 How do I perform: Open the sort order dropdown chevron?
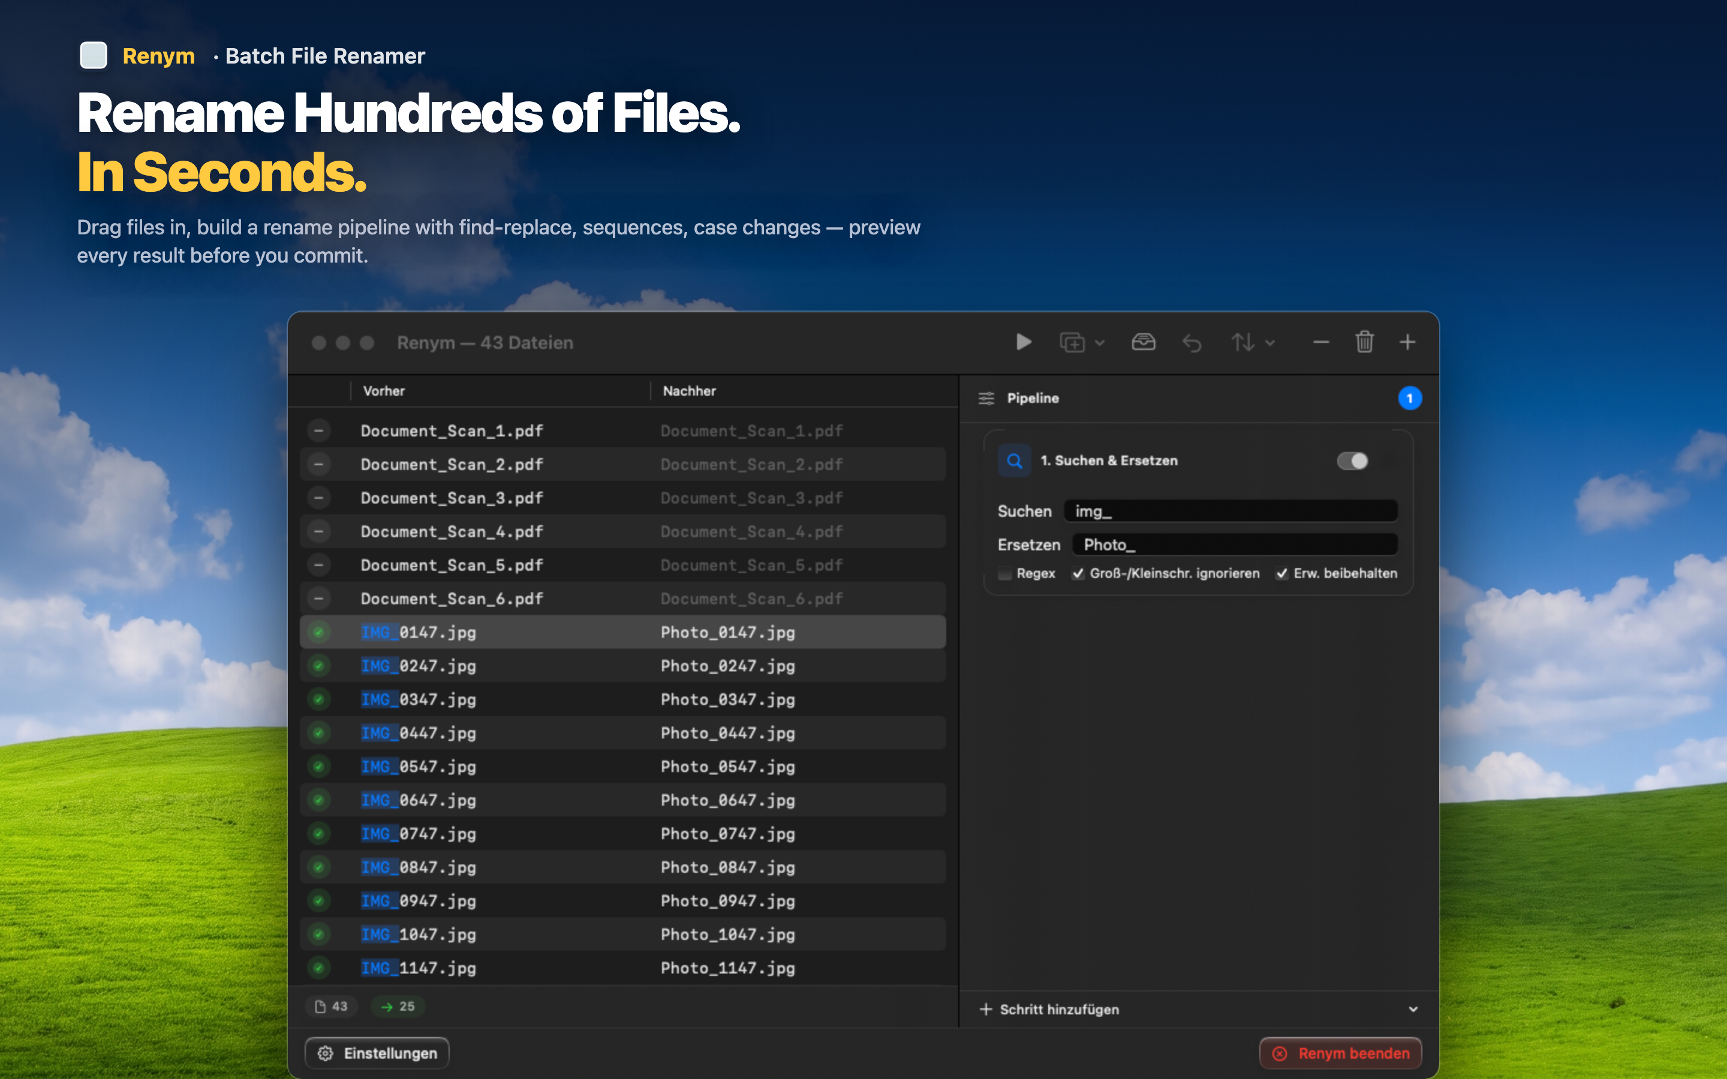click(x=1270, y=343)
